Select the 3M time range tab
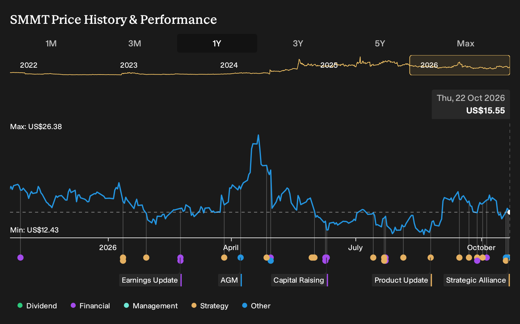Viewport: 520px width, 324px height. pyautogui.click(x=135, y=44)
